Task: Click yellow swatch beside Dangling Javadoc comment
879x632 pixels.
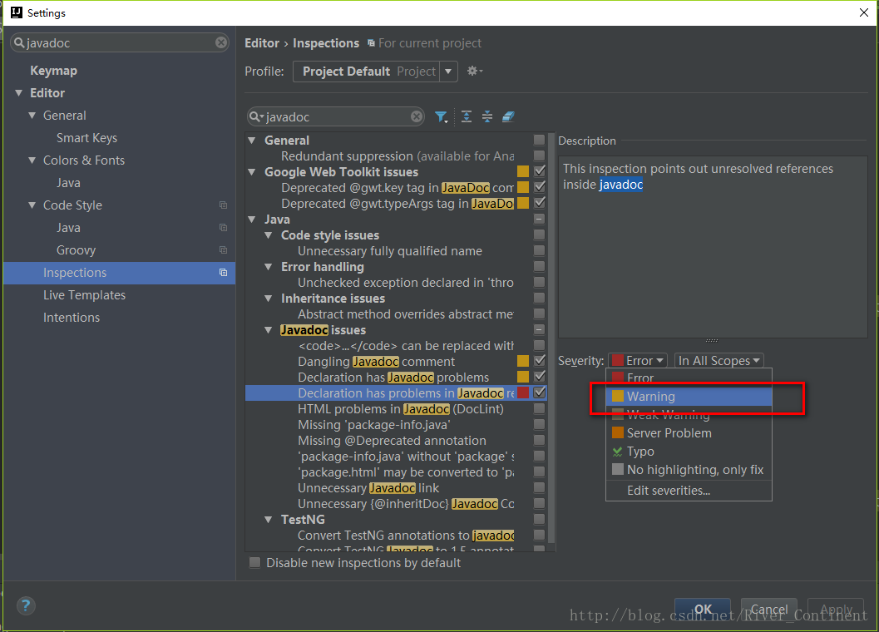Action: [522, 361]
